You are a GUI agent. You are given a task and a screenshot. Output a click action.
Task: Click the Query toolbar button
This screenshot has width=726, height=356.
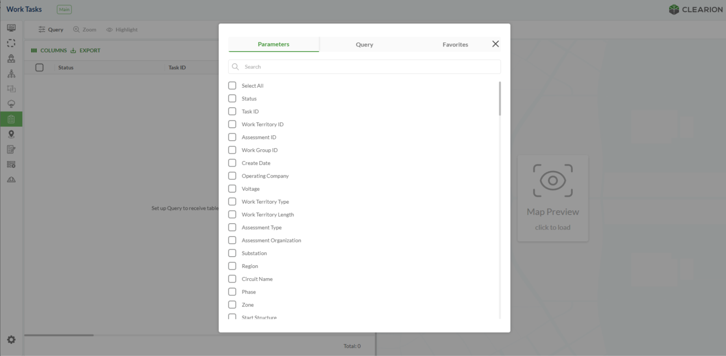51,29
